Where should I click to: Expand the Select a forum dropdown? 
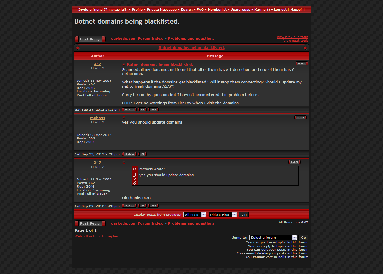[273, 238]
